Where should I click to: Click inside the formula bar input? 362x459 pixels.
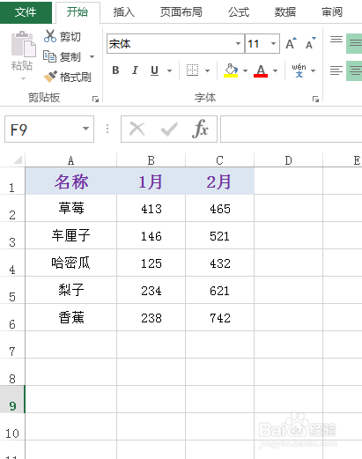coord(292,129)
